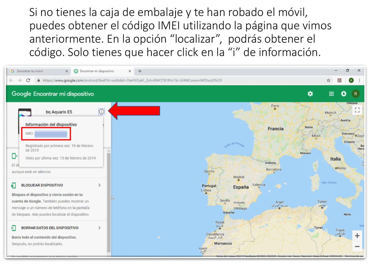Image resolution: width=370 pixels, height=278 pixels.
Task: Click Barcelona label on the map
Action: [x=274, y=169]
